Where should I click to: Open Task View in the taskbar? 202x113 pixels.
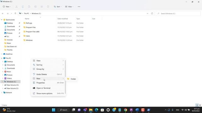(x=74, y=110)
